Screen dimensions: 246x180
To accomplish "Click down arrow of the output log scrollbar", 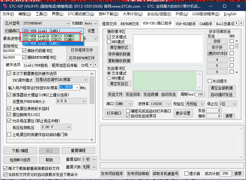I will 241,157.
